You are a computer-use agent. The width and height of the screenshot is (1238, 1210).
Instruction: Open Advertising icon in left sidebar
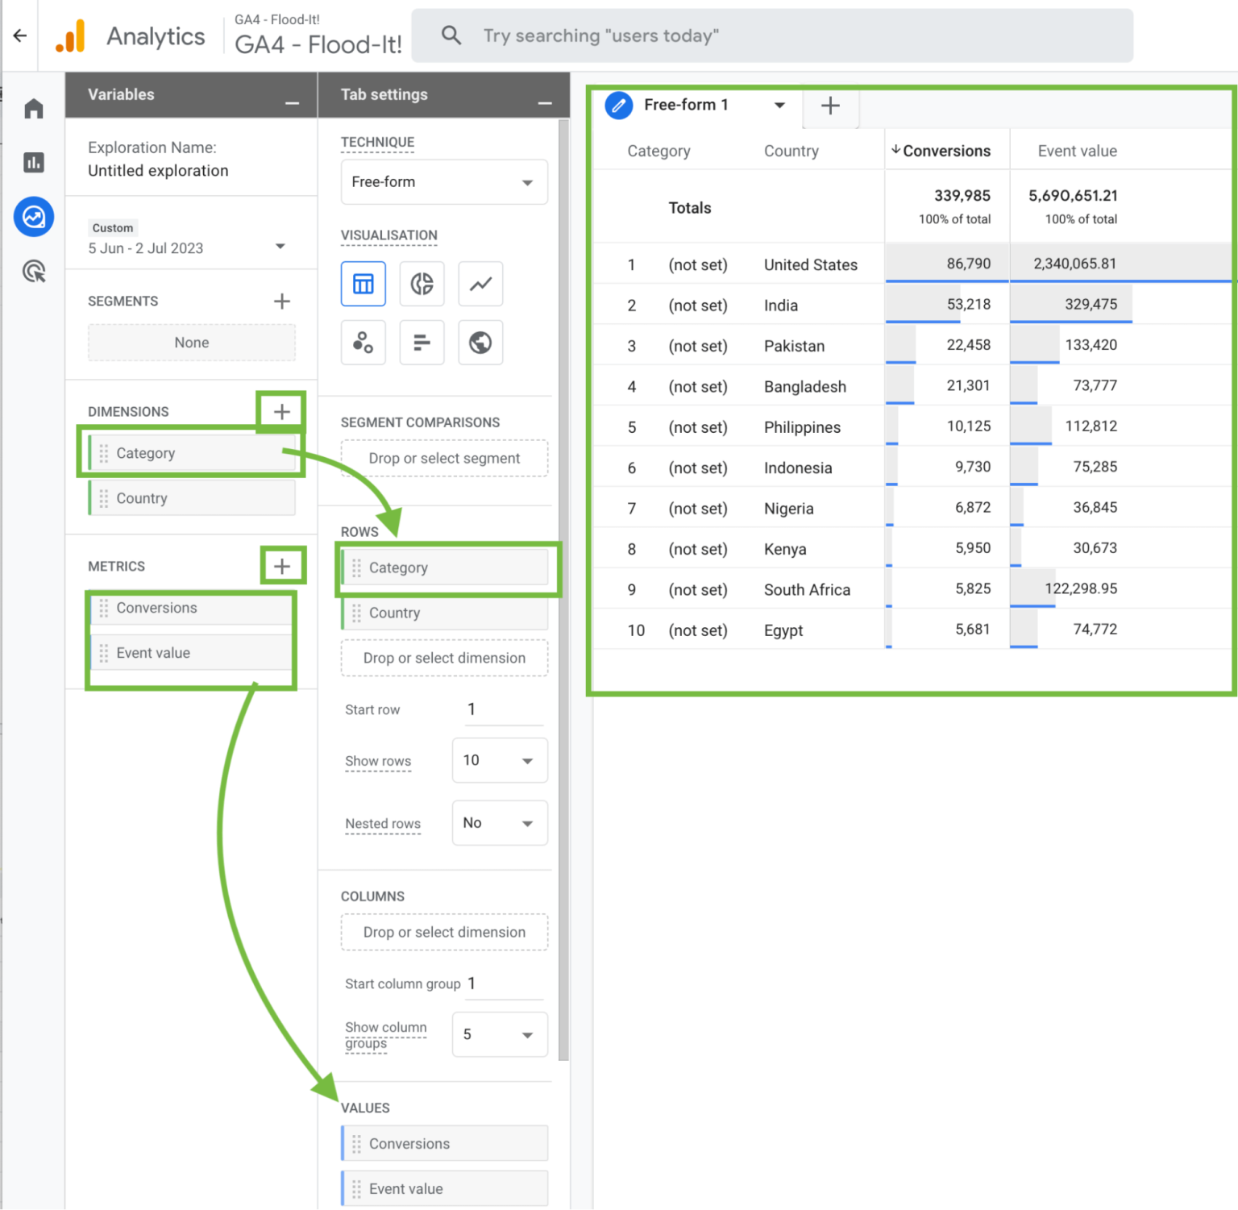(x=34, y=272)
